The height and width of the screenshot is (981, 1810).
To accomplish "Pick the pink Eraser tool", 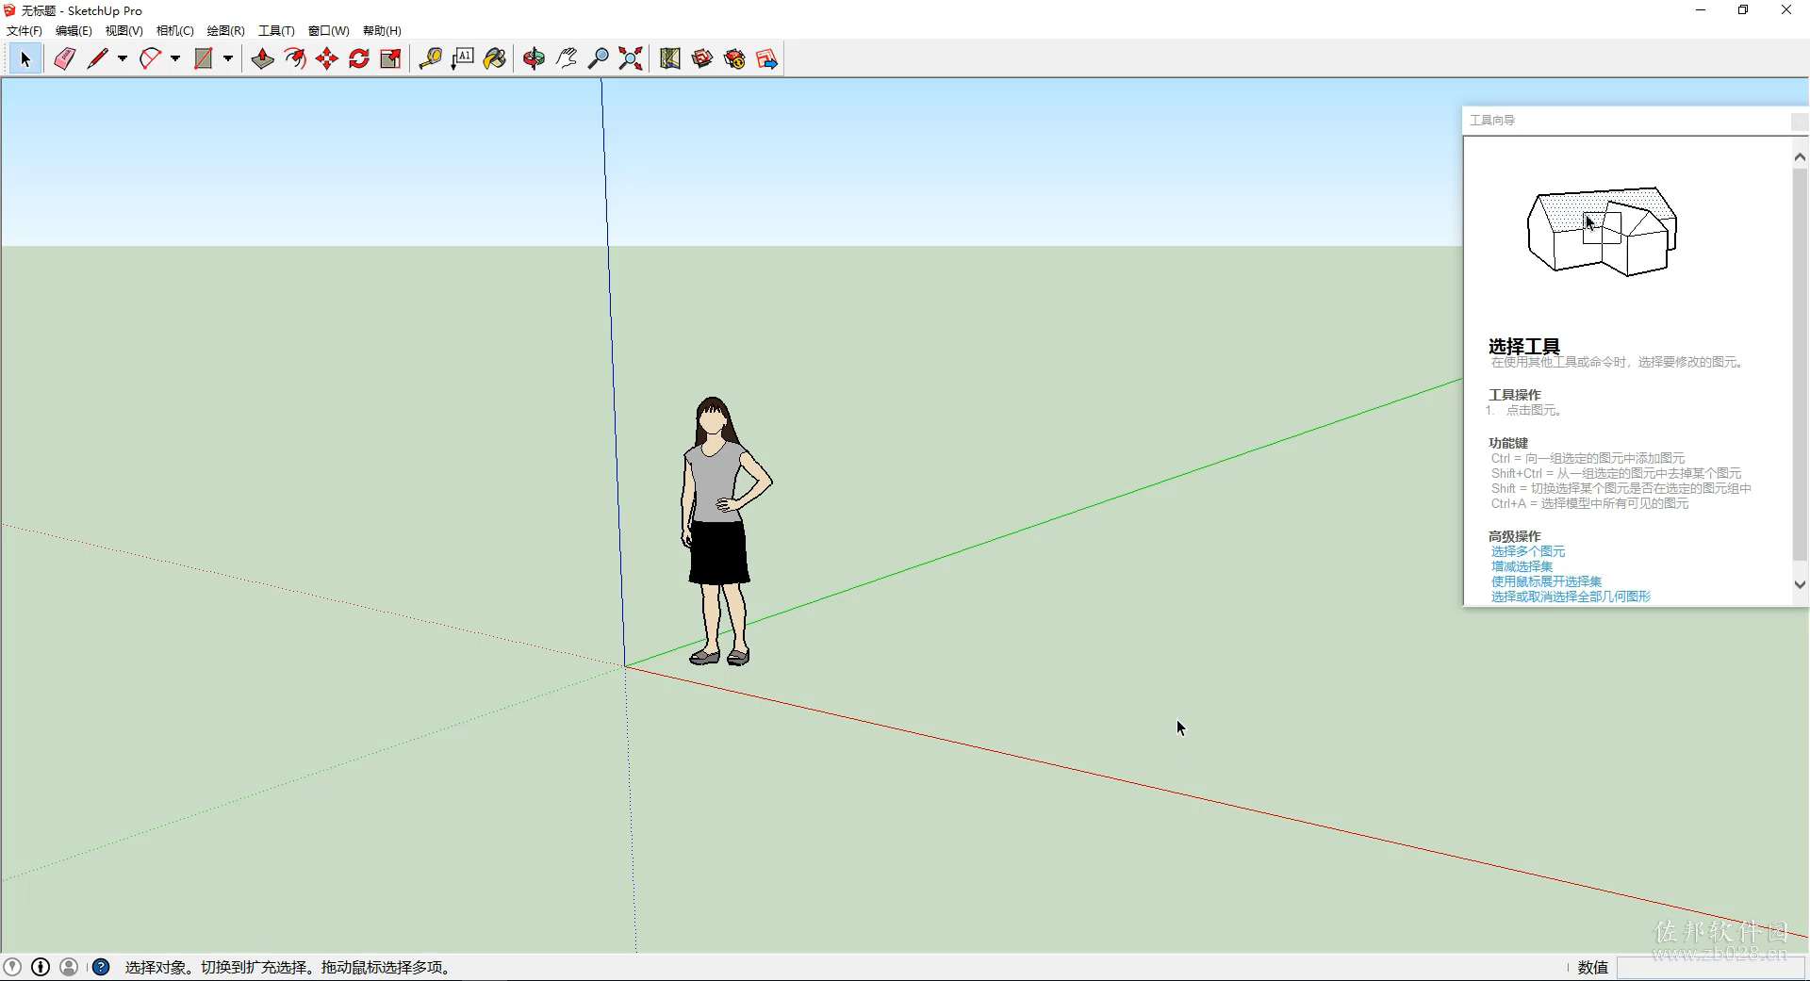I will [64, 59].
